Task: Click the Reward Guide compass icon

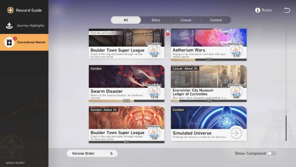Action: pyautogui.click(x=10, y=10)
